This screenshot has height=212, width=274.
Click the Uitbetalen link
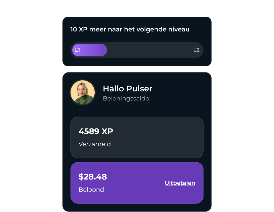pyautogui.click(x=180, y=183)
